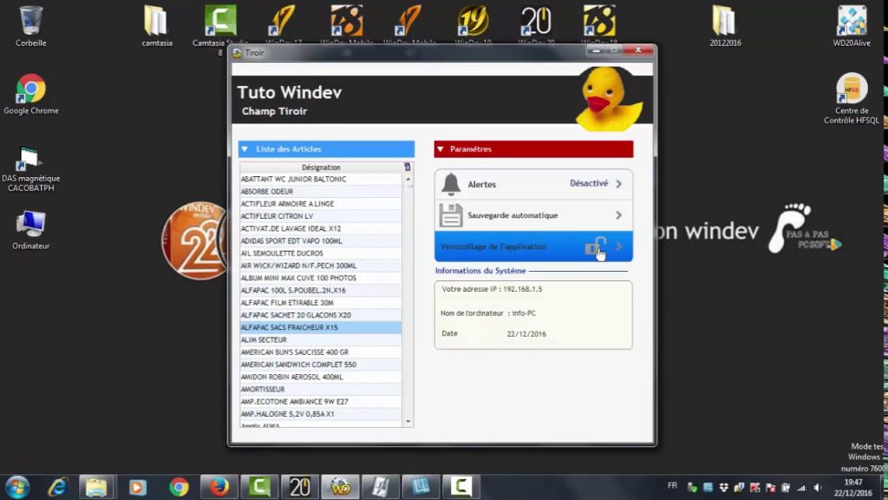Click the Tiroir window title bar icon
The image size is (888, 500).
238,53
